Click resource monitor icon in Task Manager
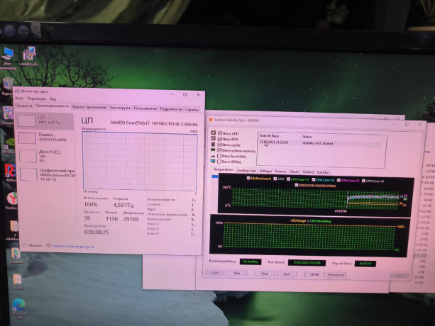 click(48, 245)
